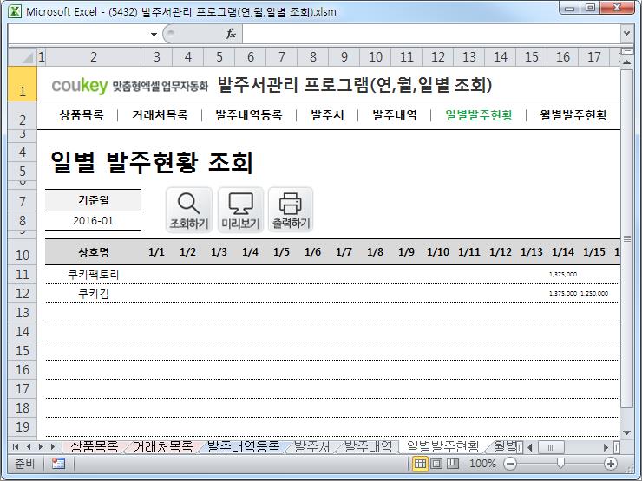This screenshot has width=642, height=481.
Task: Click the vertical scrollbar thumb
Action: [x=626, y=238]
